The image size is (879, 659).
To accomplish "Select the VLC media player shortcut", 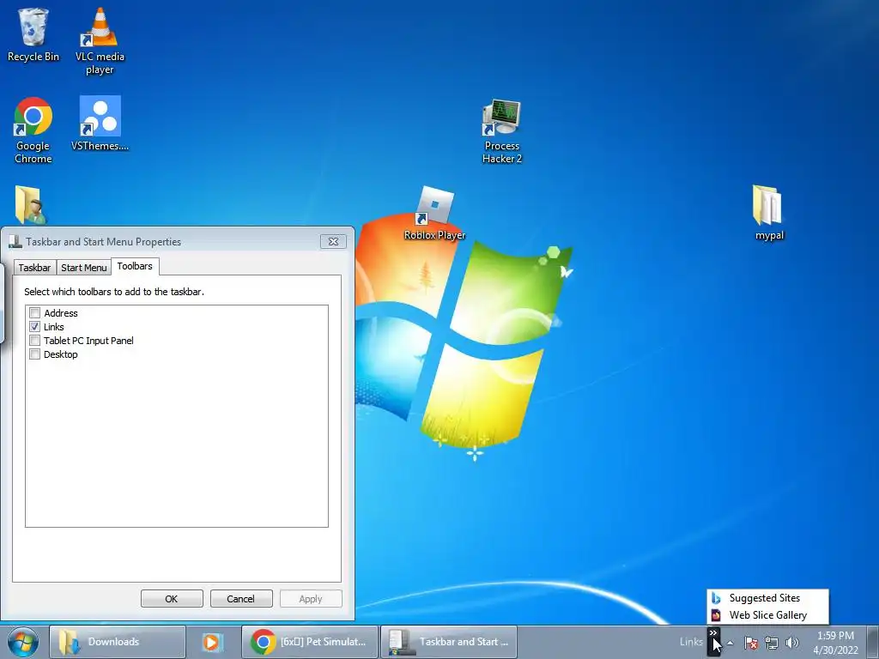I will pos(100,41).
